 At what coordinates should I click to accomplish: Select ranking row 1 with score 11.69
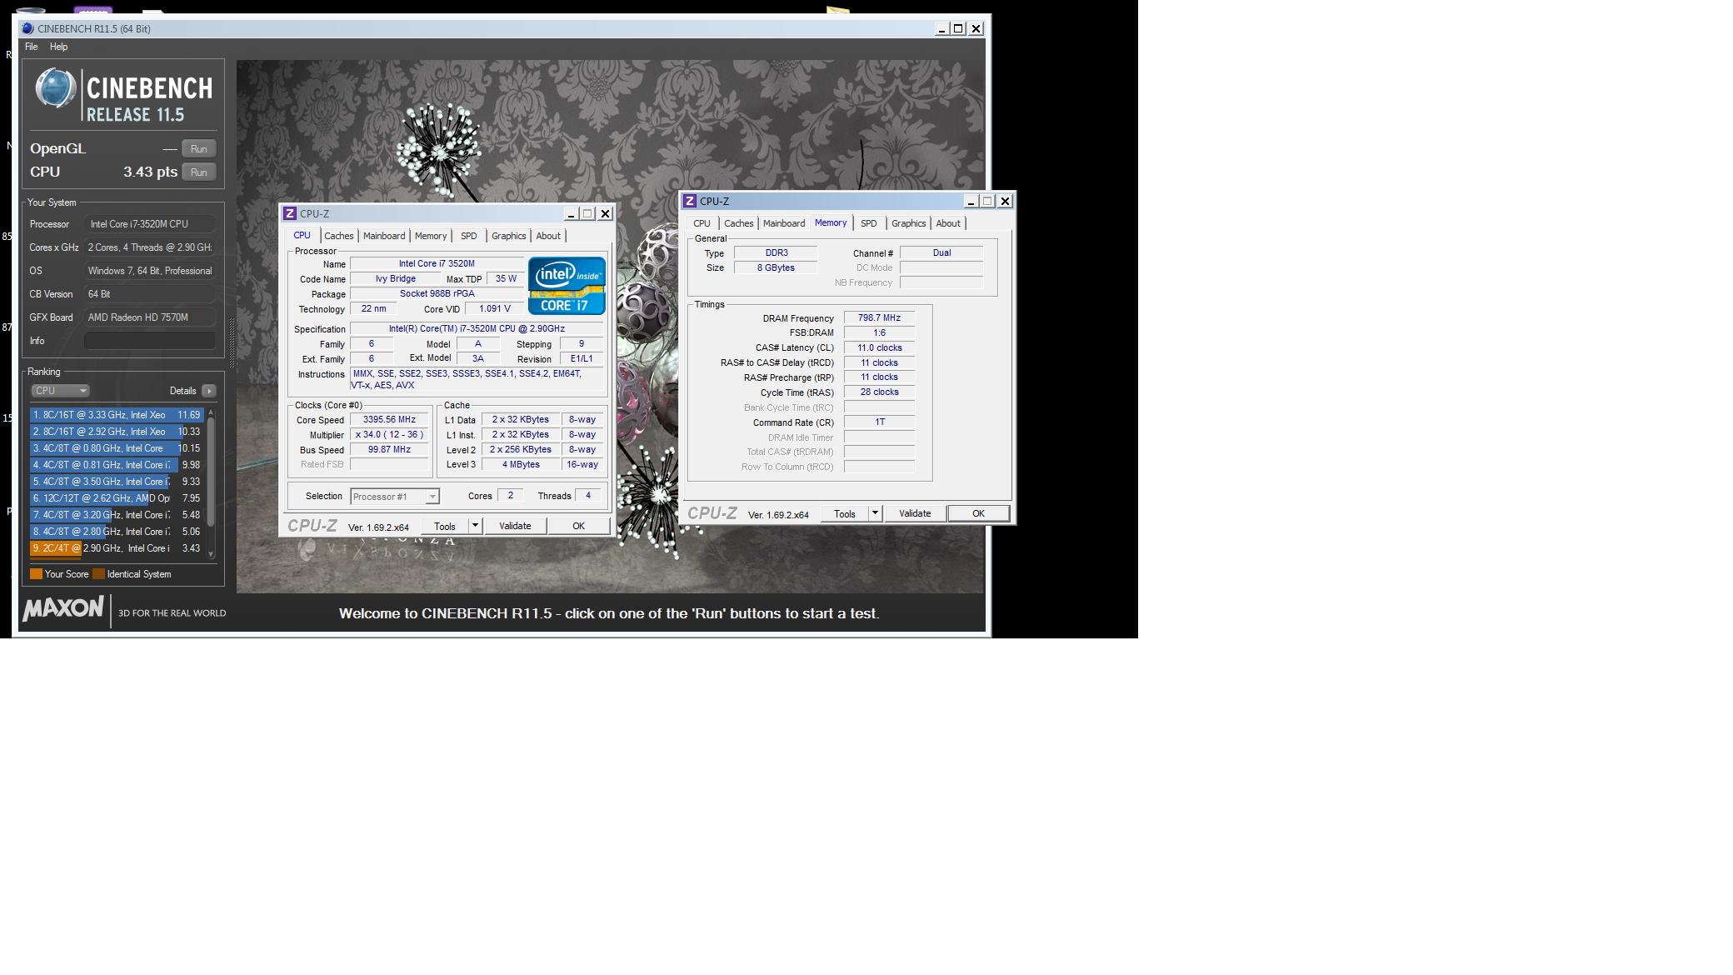pos(117,415)
